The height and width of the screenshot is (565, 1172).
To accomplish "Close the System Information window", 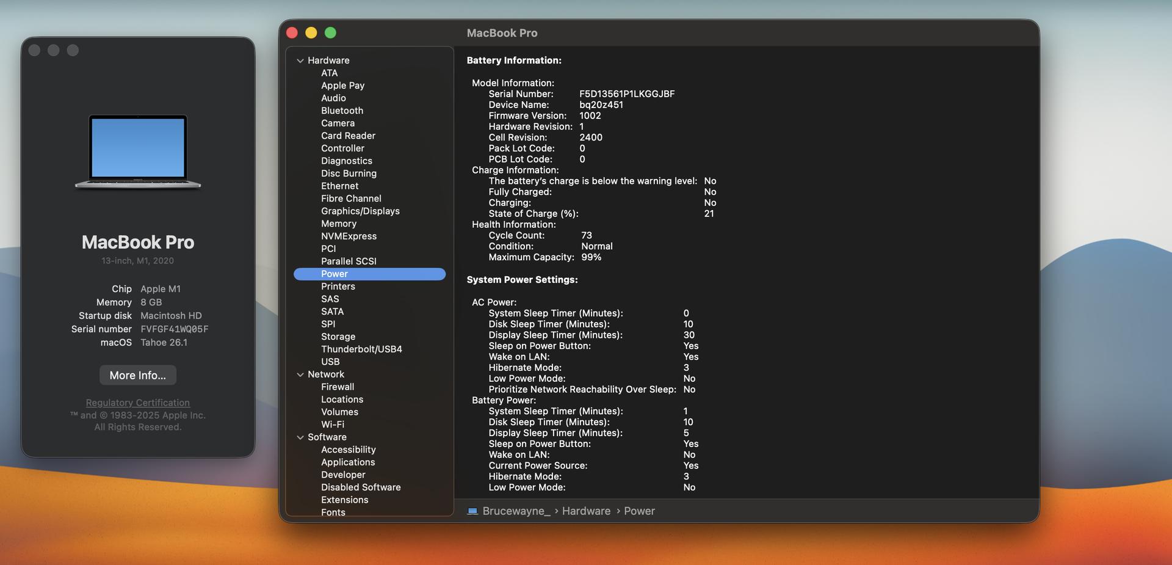I will (x=292, y=33).
